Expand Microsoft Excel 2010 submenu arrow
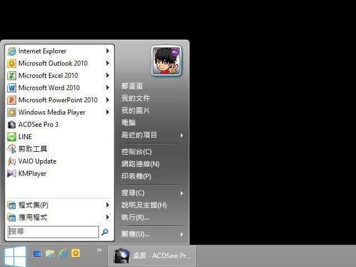 [x=107, y=76]
